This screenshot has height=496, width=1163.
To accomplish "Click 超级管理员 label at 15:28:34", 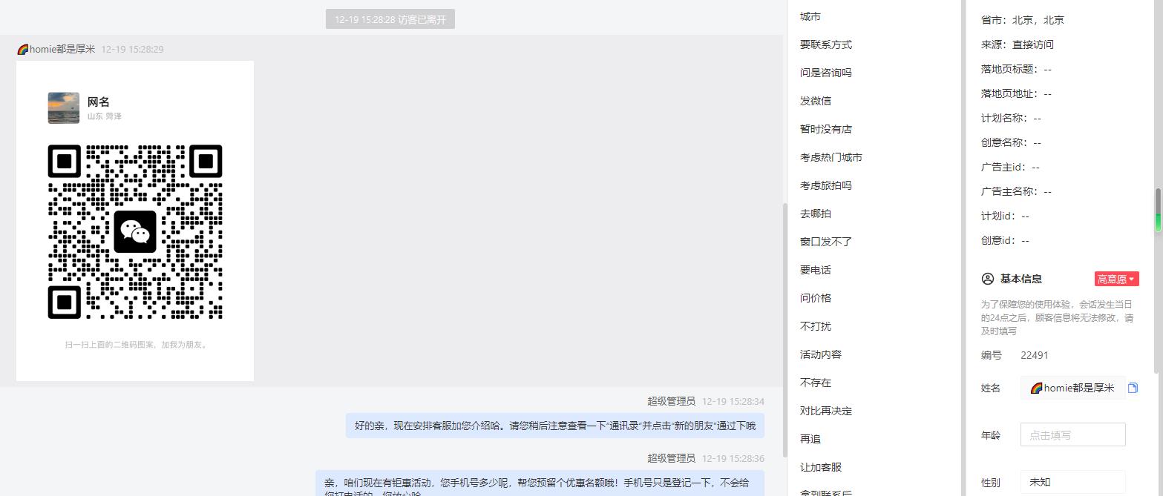I will click(671, 401).
